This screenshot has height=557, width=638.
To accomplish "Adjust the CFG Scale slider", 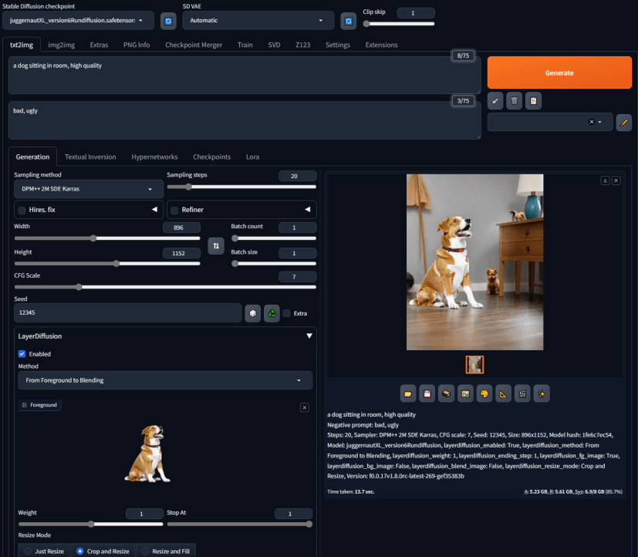I will [165, 287].
